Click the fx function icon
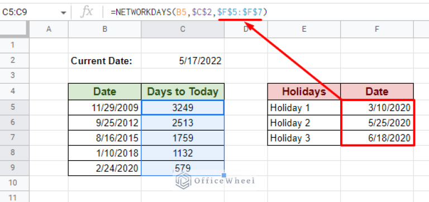 pyautogui.click(x=87, y=12)
